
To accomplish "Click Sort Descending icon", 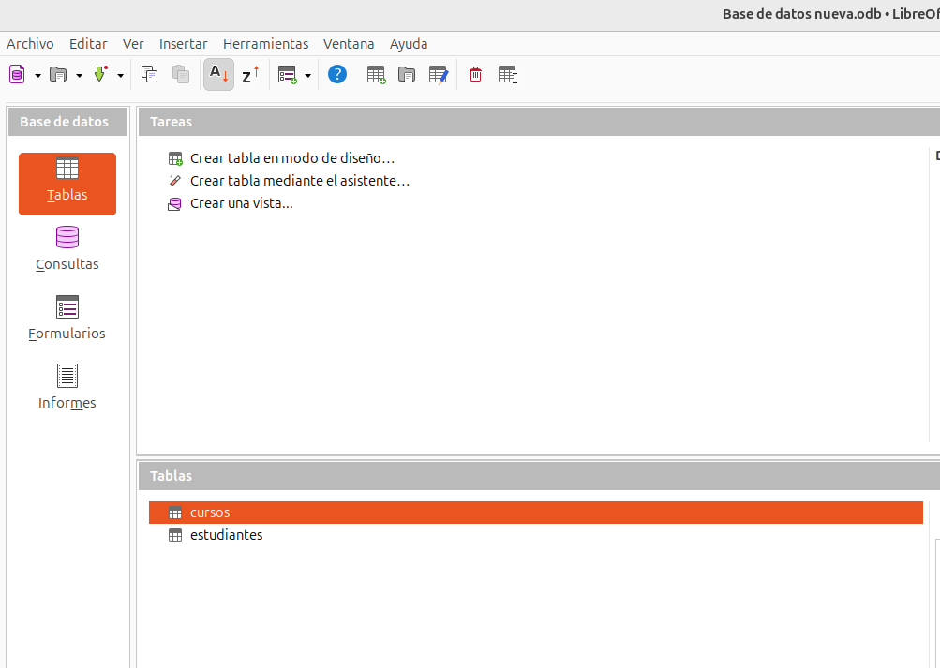I will point(249,75).
